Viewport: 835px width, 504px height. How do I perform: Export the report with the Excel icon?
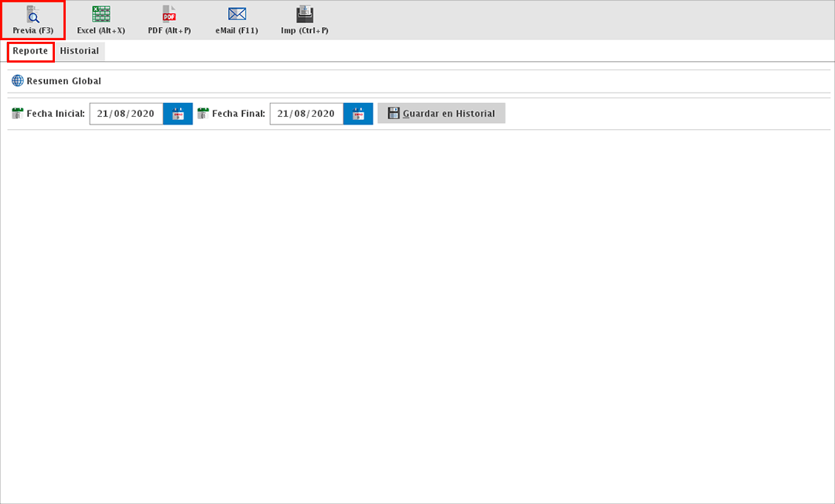[x=101, y=14]
